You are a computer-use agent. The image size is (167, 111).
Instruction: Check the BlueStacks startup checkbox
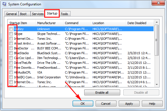[11, 53]
